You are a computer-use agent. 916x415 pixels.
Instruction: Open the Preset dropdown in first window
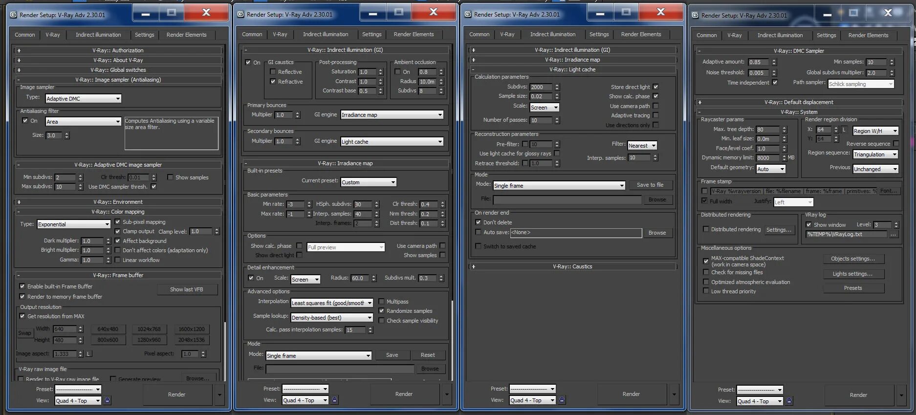pyautogui.click(x=78, y=389)
